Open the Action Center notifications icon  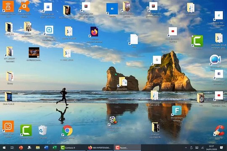tap(222, 148)
